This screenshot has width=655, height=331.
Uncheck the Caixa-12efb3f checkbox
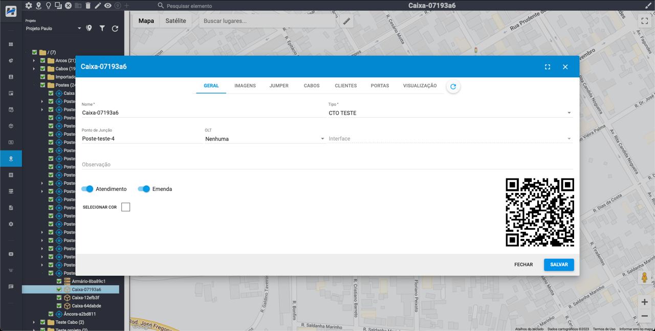pos(59,298)
